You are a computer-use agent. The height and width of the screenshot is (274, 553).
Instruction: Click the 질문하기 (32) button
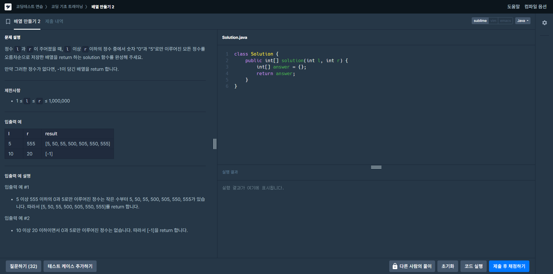(x=23, y=266)
